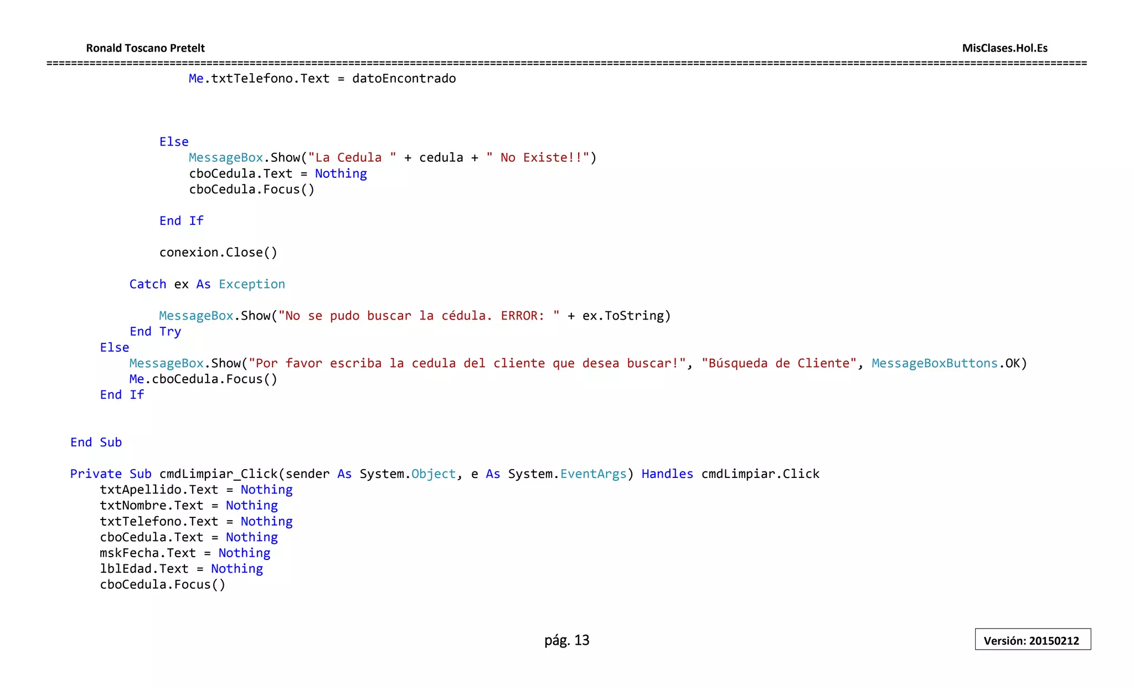Viewport: 1134px width, 689px height.
Task: Click the "Búsqueda de Cliente" string literal
Action: (779, 363)
